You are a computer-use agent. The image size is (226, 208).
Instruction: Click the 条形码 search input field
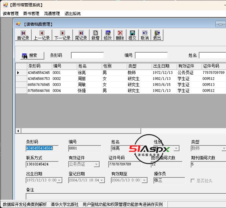(x=87, y=56)
